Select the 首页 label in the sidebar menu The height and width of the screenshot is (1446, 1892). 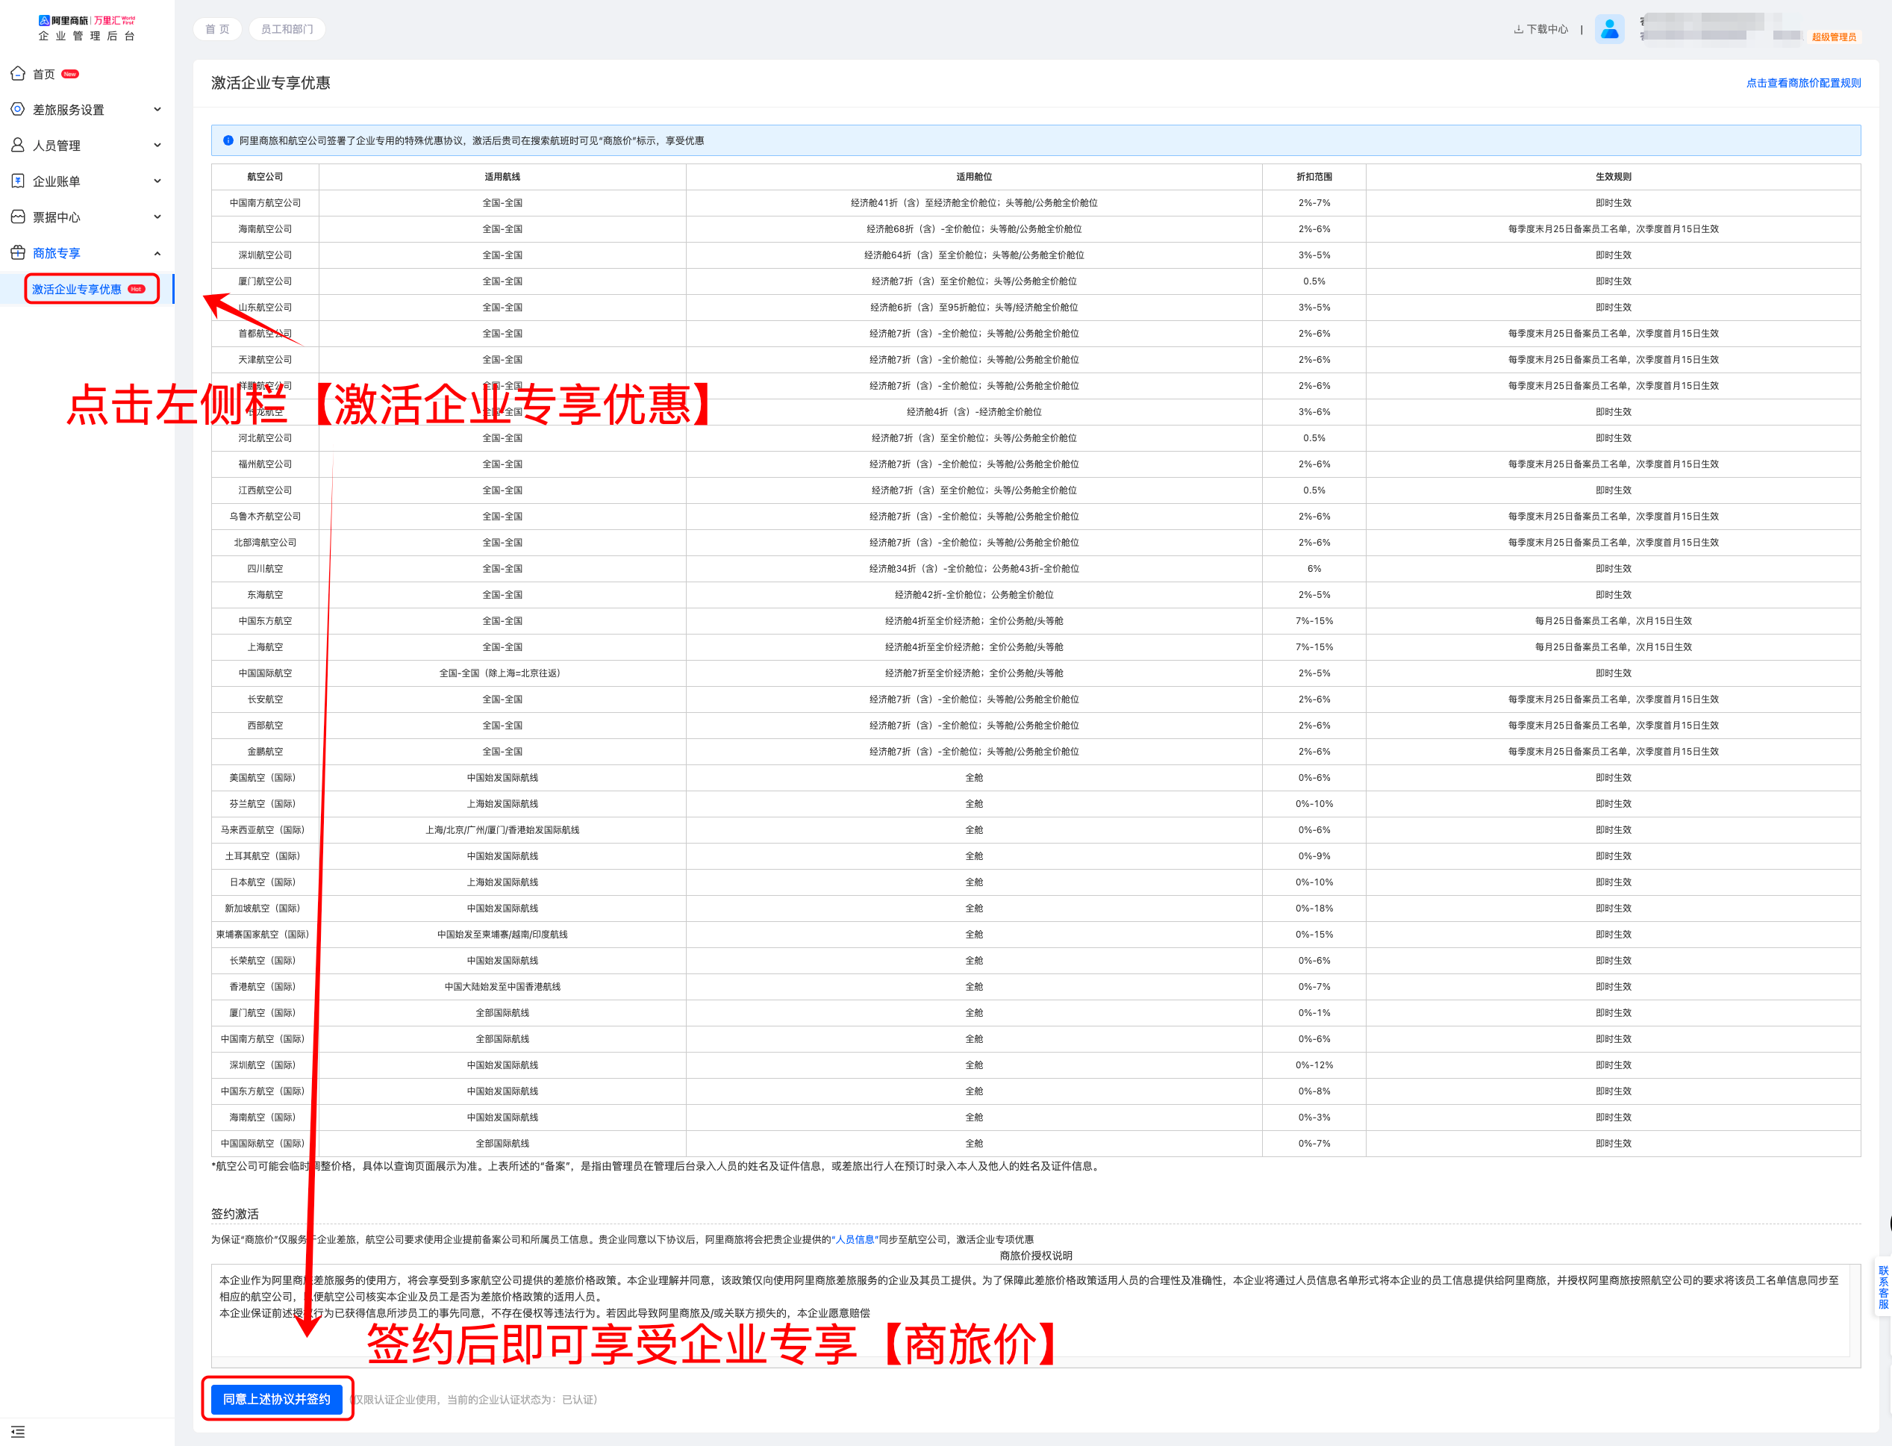click(x=44, y=74)
